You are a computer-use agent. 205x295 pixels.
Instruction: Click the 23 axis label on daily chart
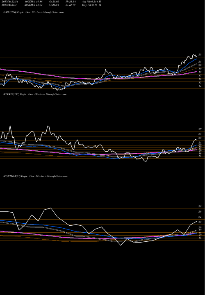(200, 54)
